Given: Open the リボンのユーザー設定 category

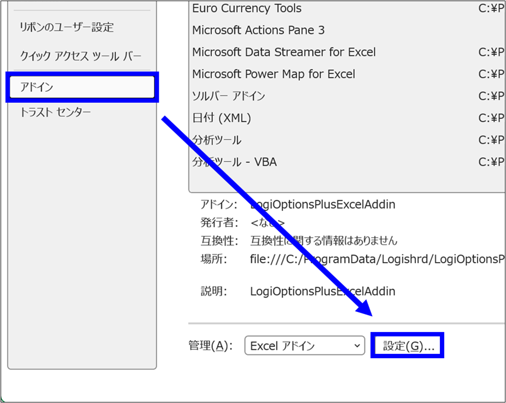Looking at the screenshot, I should coord(67,27).
